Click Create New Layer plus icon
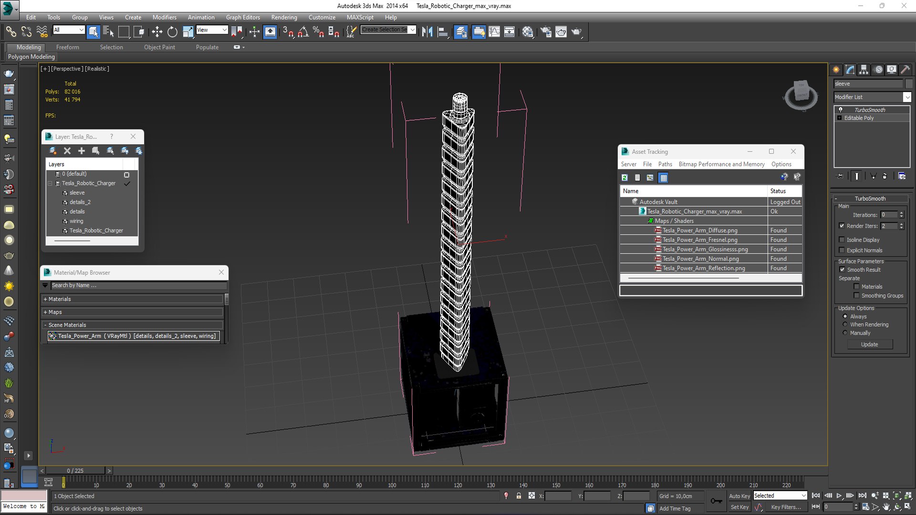Viewport: 916px width, 515px height. point(81,151)
